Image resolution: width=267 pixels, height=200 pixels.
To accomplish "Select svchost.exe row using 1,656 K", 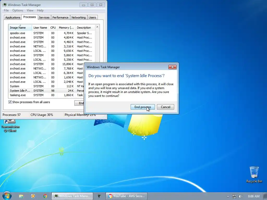I will click(x=46, y=77).
